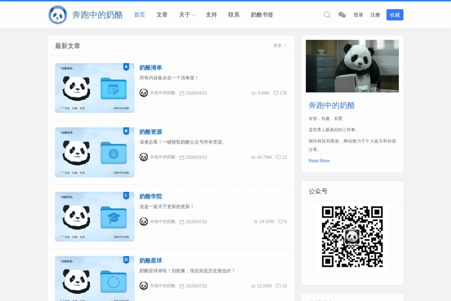This screenshot has width=451, height=301.
Task: Click the 登录 link
Action: point(358,15)
